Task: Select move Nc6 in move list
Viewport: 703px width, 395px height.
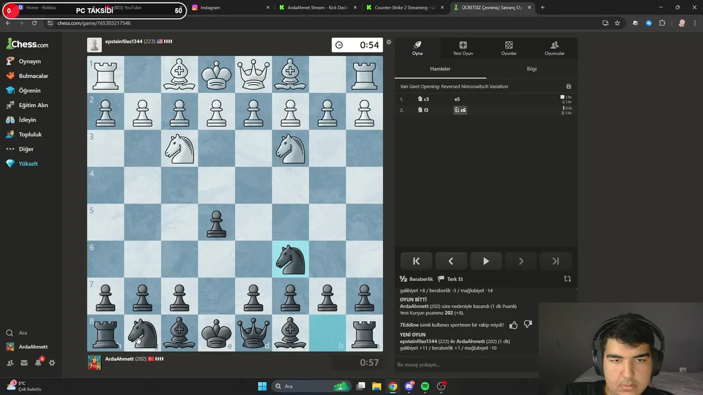Action: click(x=460, y=110)
